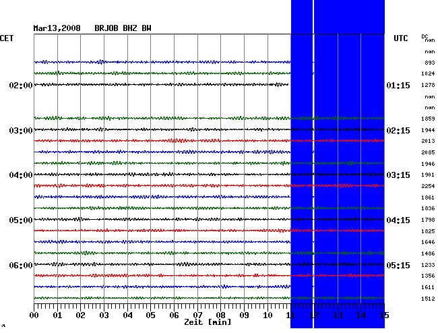The width and height of the screenshot is (438, 333).
Task: Click the DC value "1798"
Action: point(428,220)
